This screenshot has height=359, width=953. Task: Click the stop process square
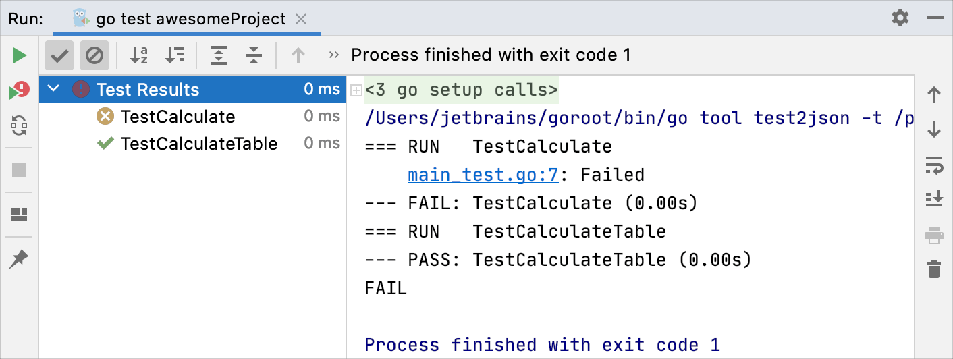click(x=19, y=170)
